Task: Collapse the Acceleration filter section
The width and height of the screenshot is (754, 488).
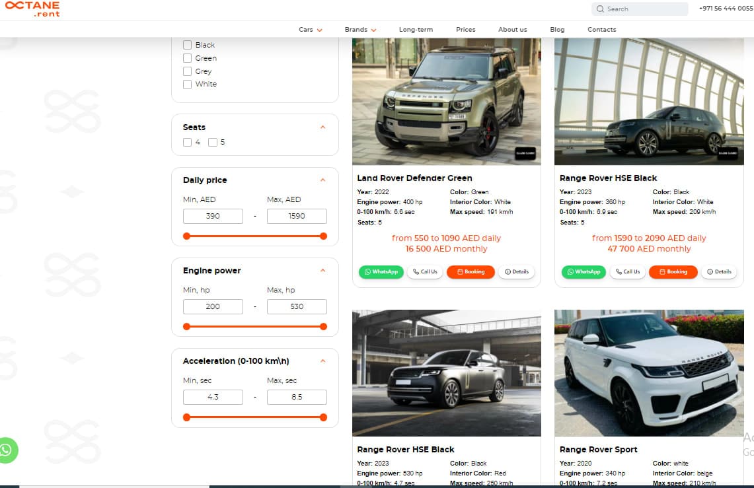Action: (x=322, y=361)
